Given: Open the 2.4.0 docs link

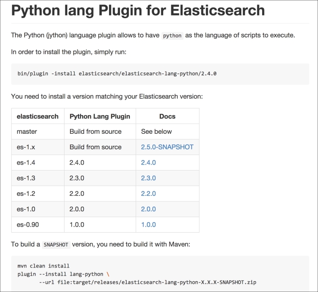Looking at the screenshot, I should (x=148, y=162).
